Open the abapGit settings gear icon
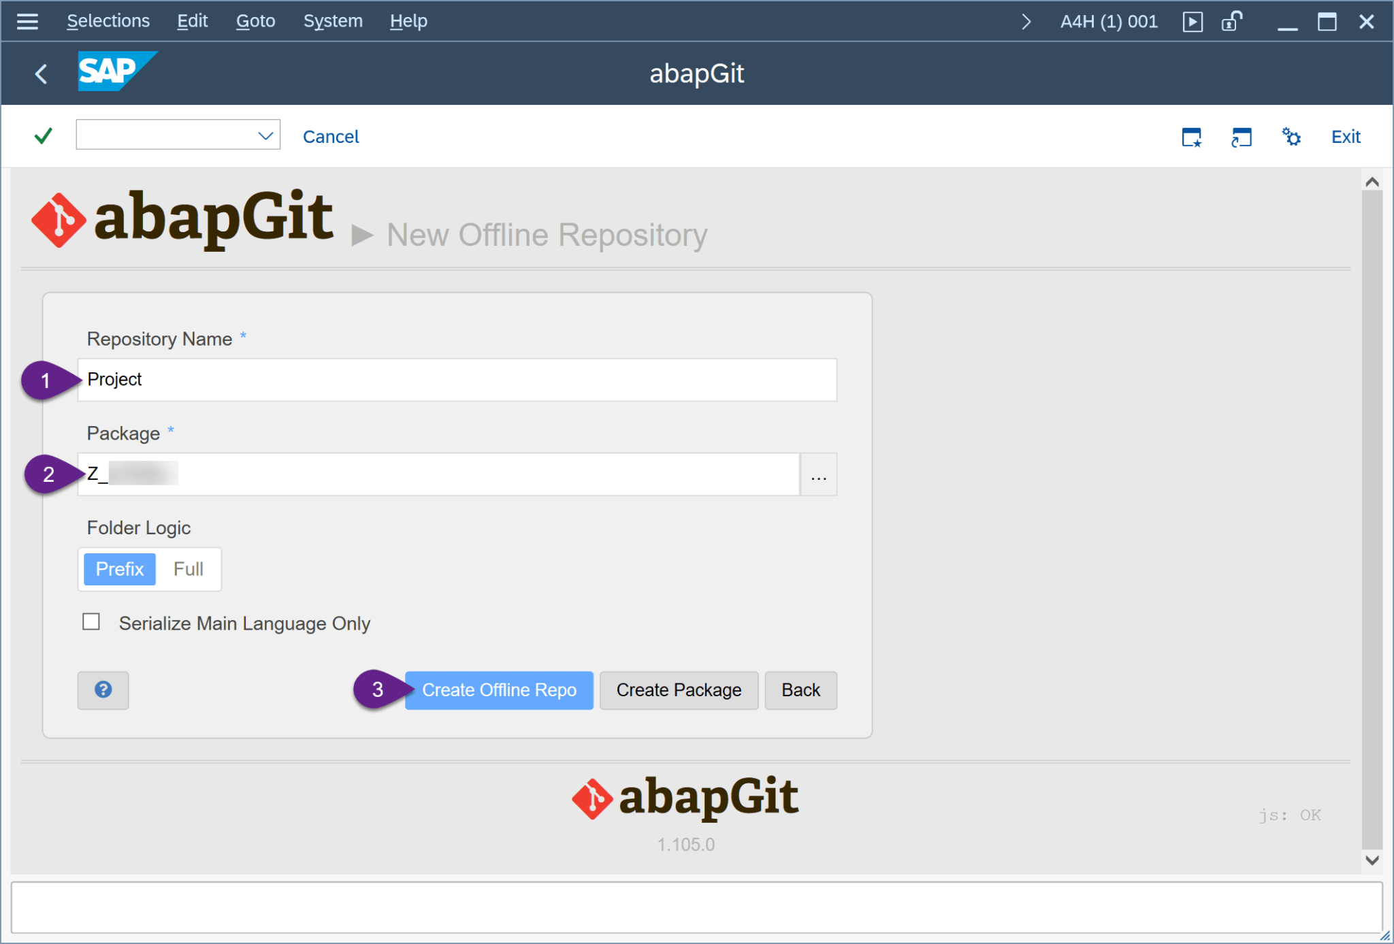The width and height of the screenshot is (1394, 944). pos(1291,136)
